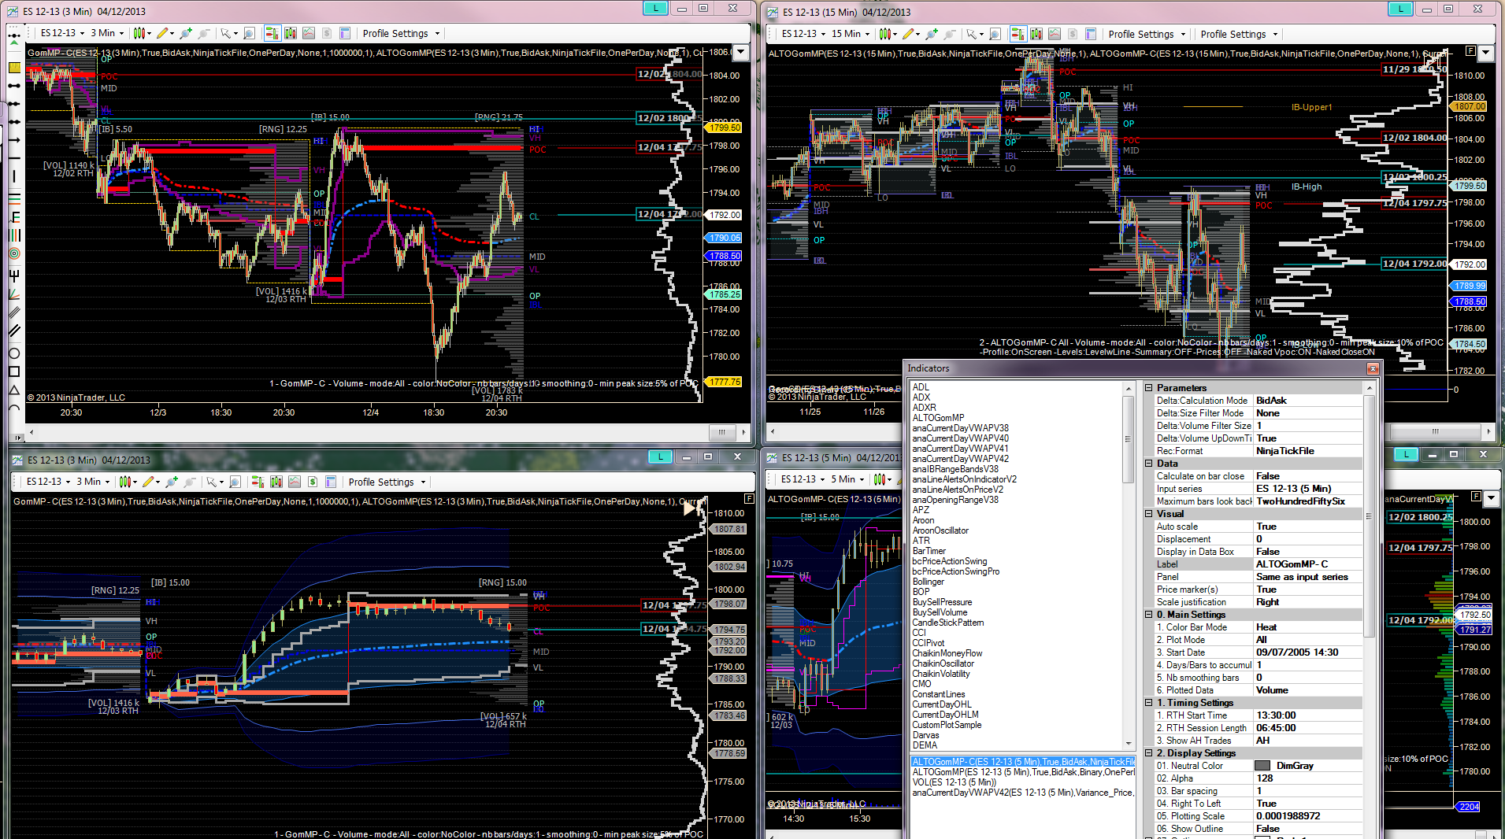
Task: Close the Indicators dialog
Action: (1373, 368)
